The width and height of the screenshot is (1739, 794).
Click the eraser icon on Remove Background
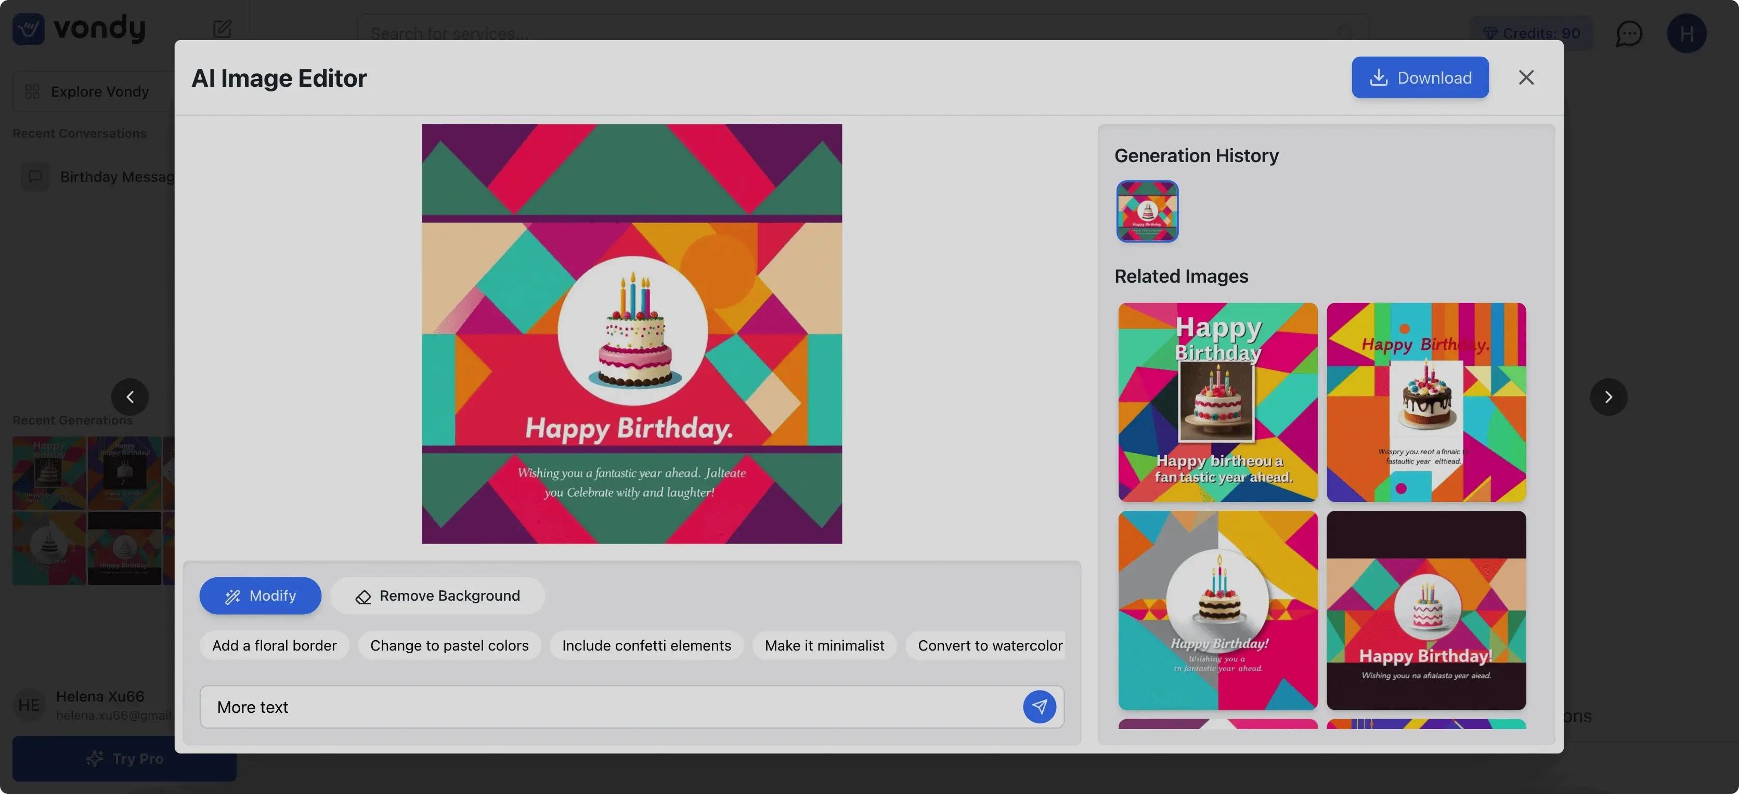(362, 597)
